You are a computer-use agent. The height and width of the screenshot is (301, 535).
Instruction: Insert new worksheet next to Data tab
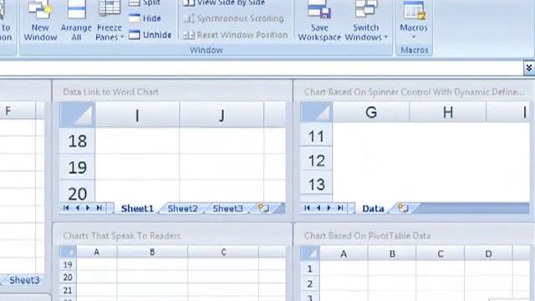coord(403,208)
